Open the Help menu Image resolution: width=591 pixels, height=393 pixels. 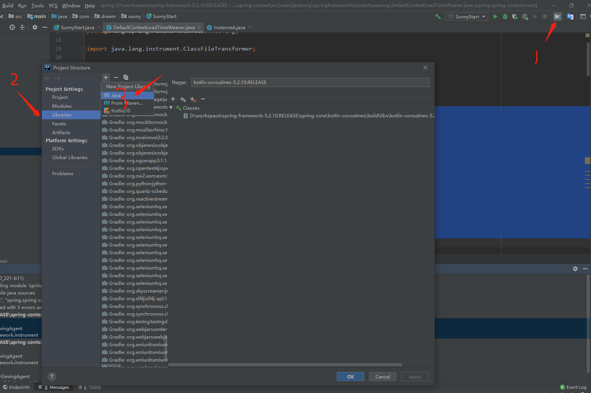point(90,5)
